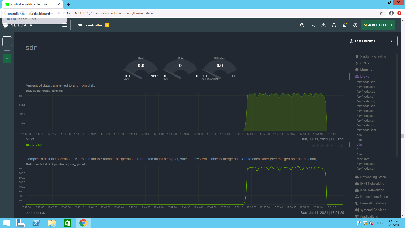Open the dashboard settings gear icon
Image resolution: width=405 pixels, height=228 pixels.
point(355,25)
